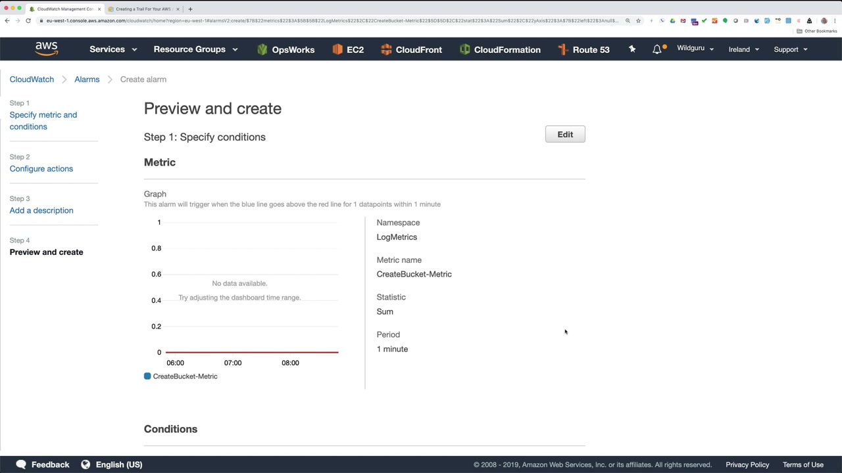Expand the Services dropdown menu
This screenshot has height=473, width=842.
click(x=113, y=49)
